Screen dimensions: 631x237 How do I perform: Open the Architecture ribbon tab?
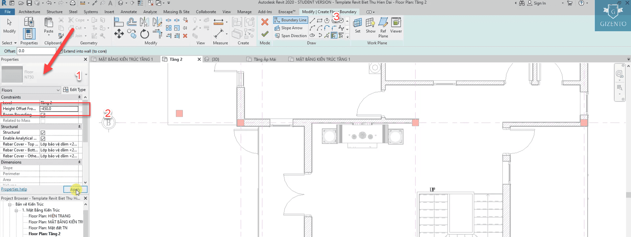point(29,12)
